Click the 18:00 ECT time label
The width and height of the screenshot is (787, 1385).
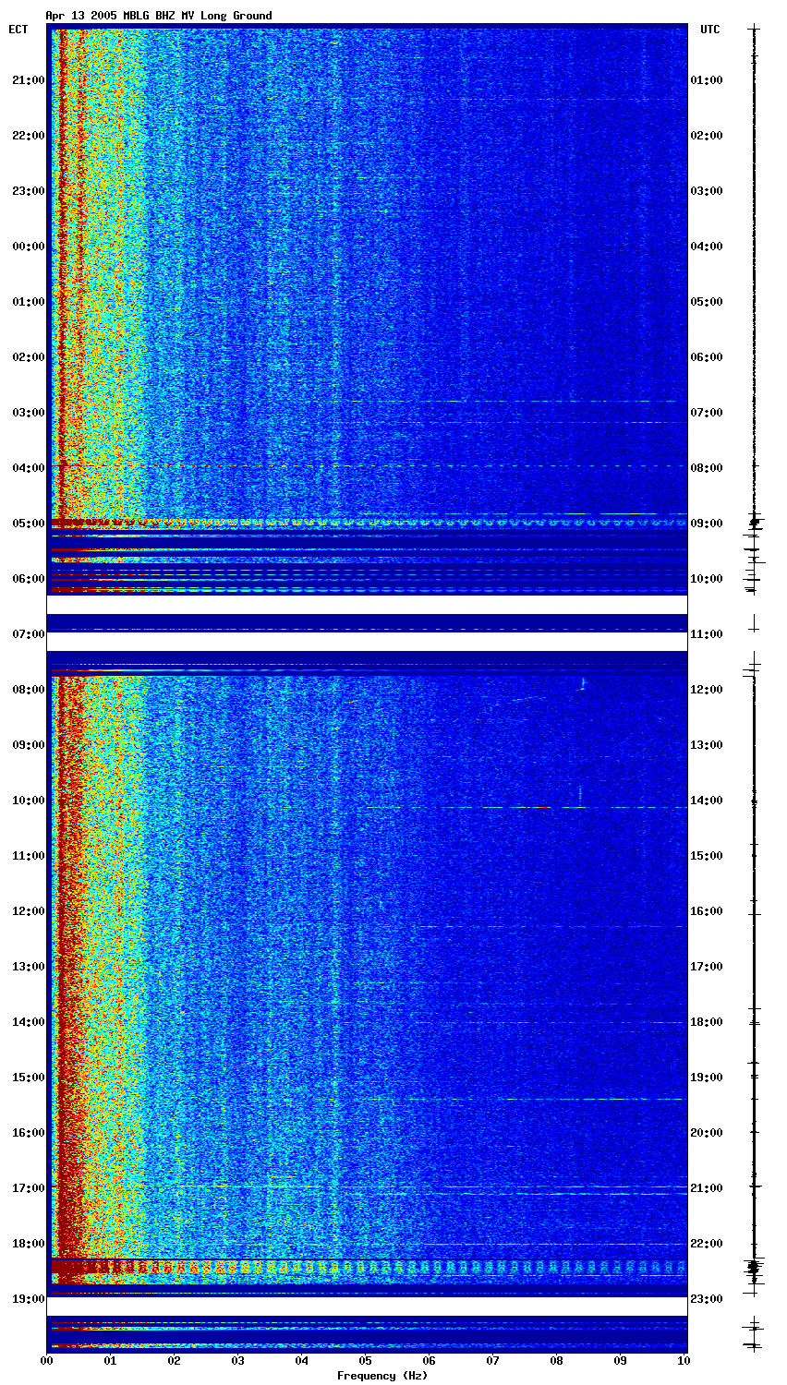[28, 1244]
